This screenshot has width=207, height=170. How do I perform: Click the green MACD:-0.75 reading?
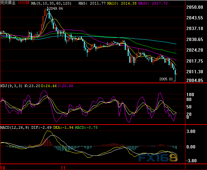click(x=86, y=127)
